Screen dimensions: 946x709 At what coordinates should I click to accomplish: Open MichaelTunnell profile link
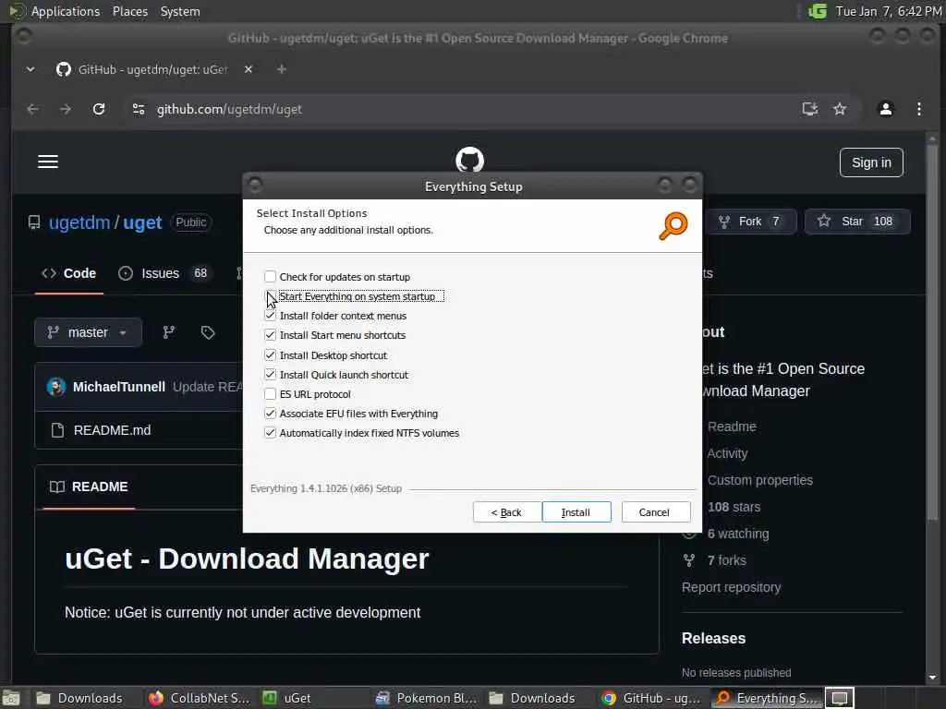pyautogui.click(x=119, y=387)
